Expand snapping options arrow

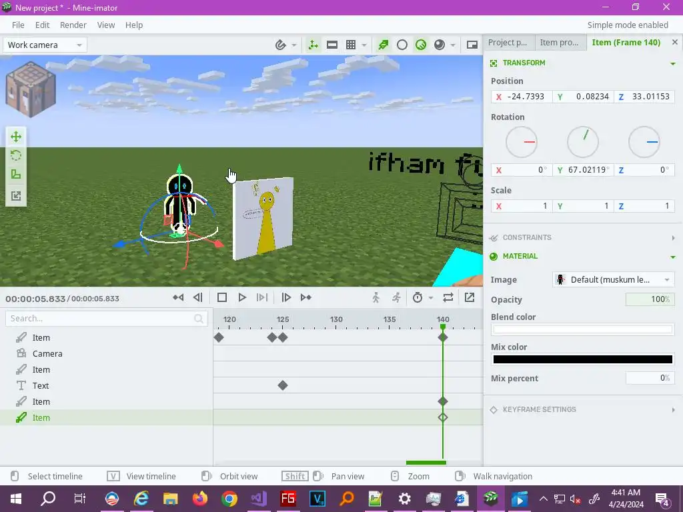tap(294, 45)
